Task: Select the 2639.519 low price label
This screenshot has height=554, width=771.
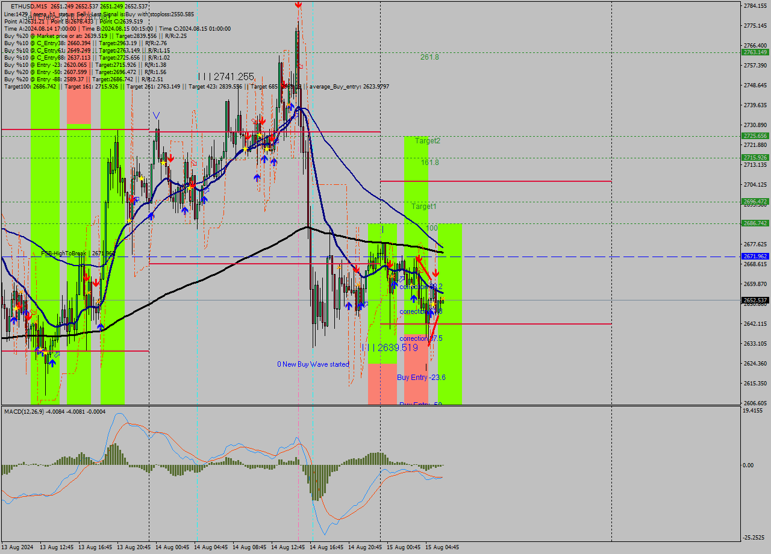Action: (390, 347)
